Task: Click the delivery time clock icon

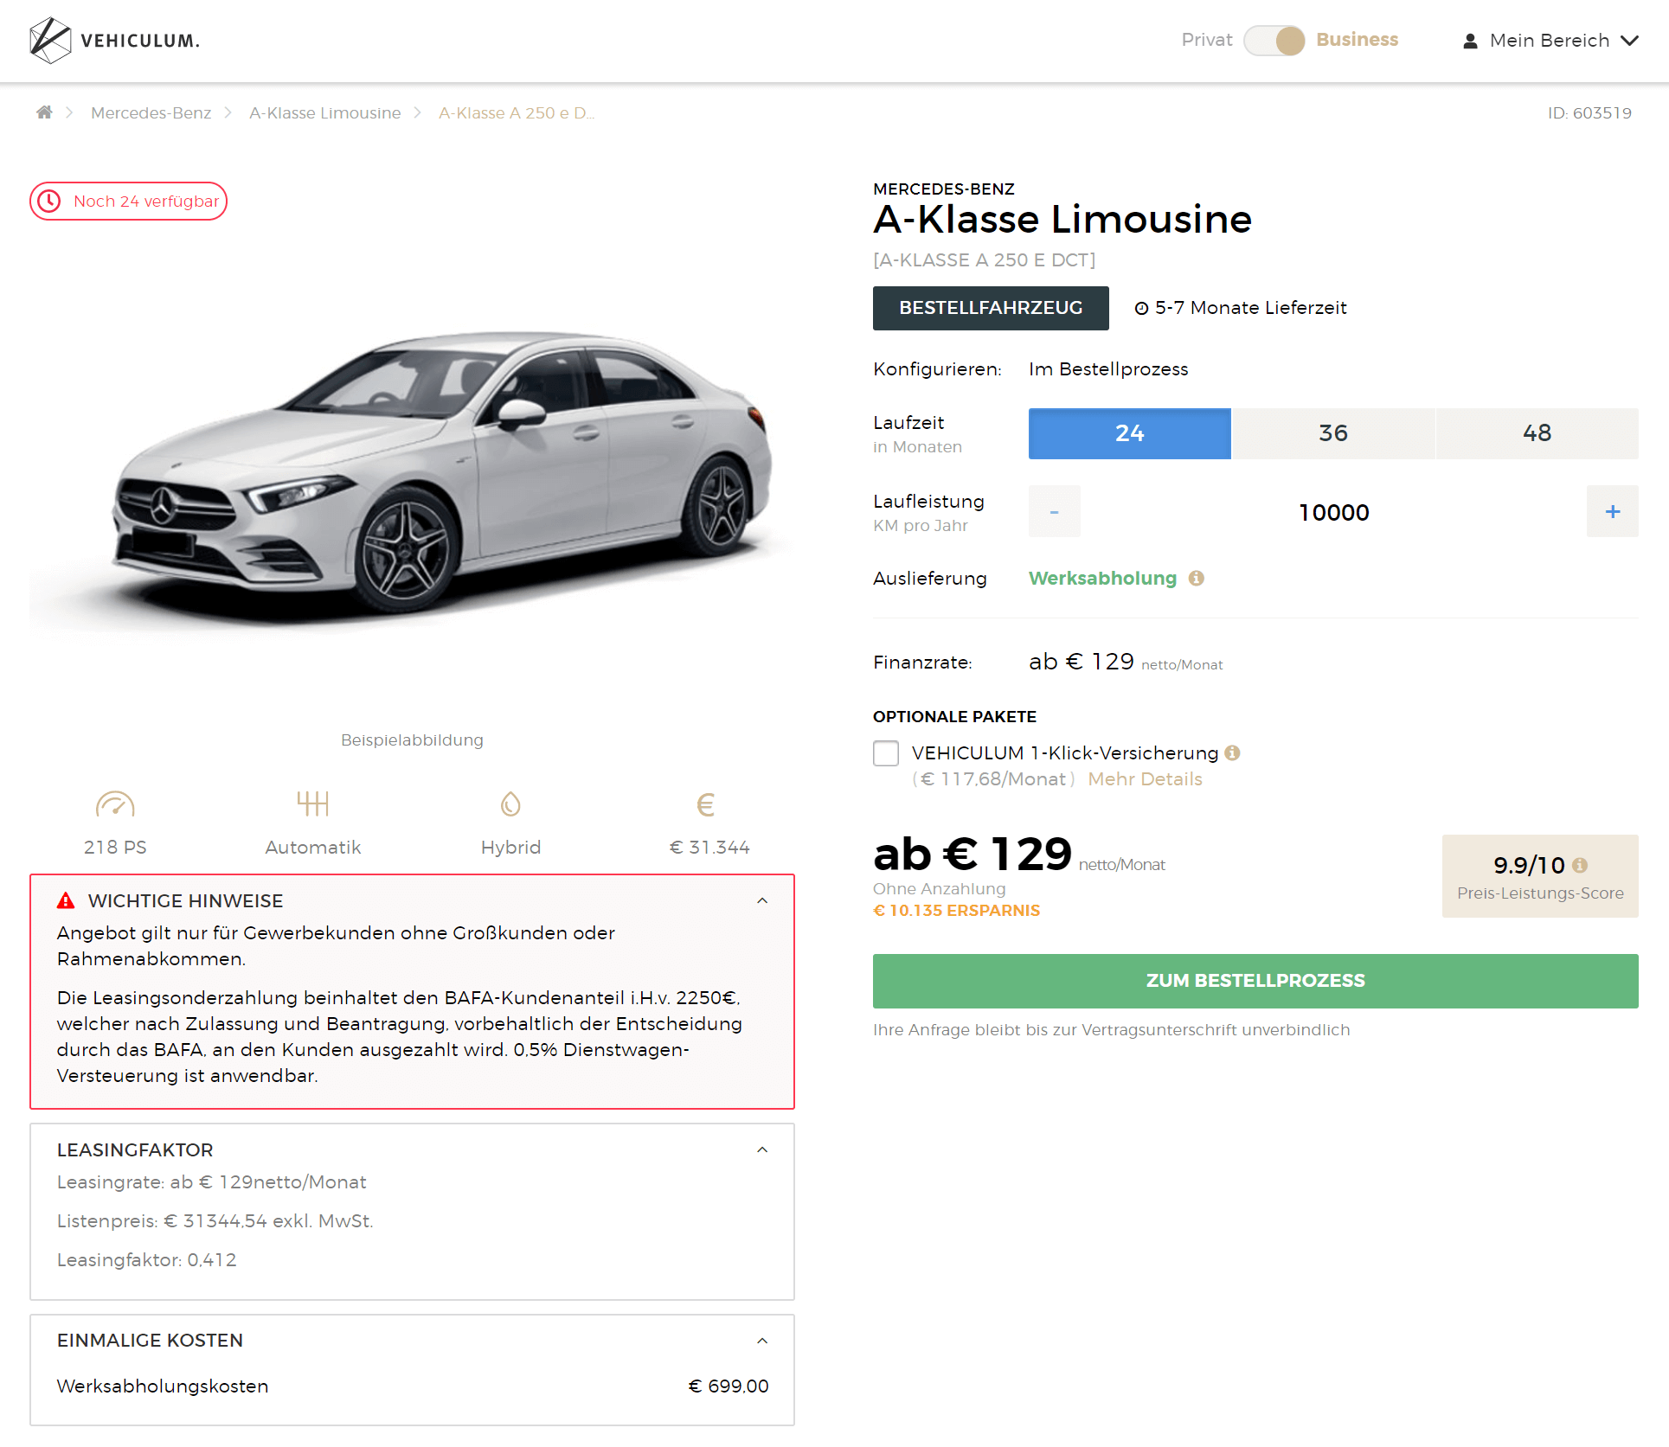Action: click(x=1141, y=309)
